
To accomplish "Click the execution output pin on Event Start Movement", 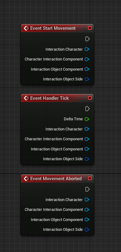I will (87, 39).
